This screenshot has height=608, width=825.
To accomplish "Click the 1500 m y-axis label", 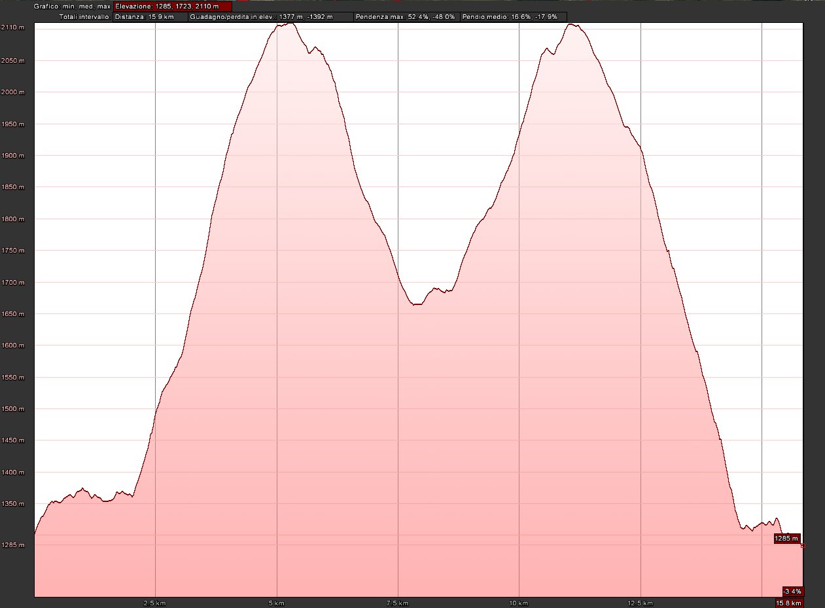I will 12,409.
